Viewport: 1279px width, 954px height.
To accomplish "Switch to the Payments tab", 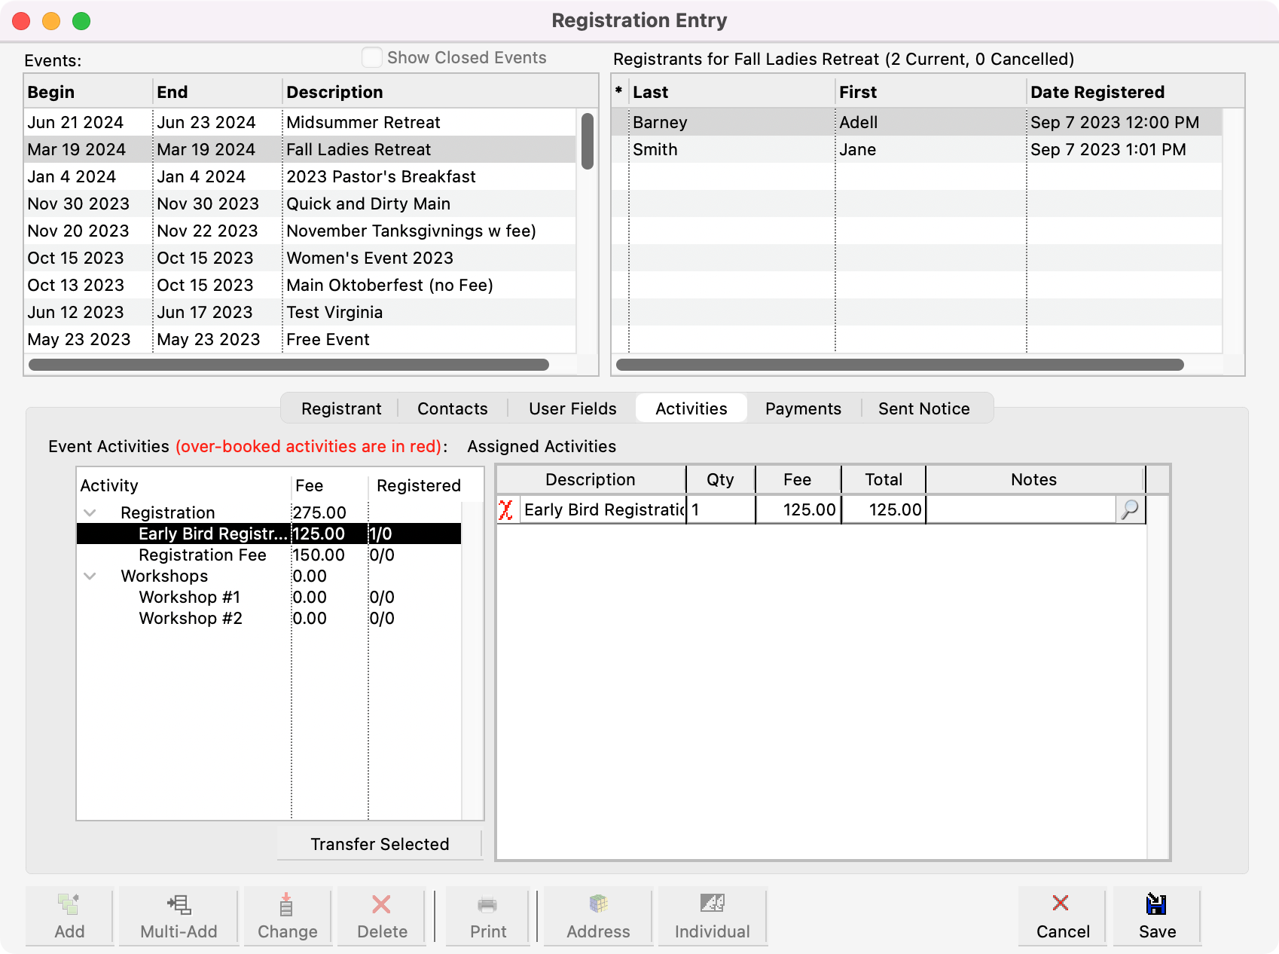I will click(x=803, y=408).
